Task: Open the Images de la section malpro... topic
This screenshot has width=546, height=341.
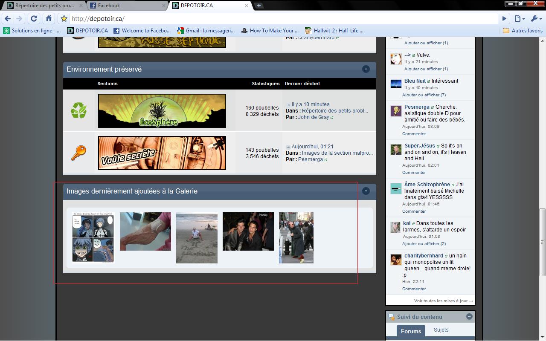Action: click(x=337, y=153)
